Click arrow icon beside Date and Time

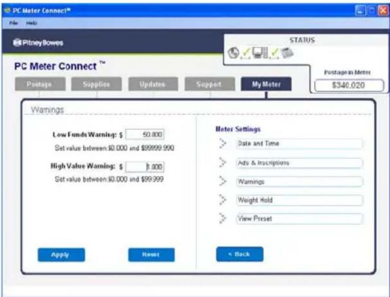click(x=222, y=144)
